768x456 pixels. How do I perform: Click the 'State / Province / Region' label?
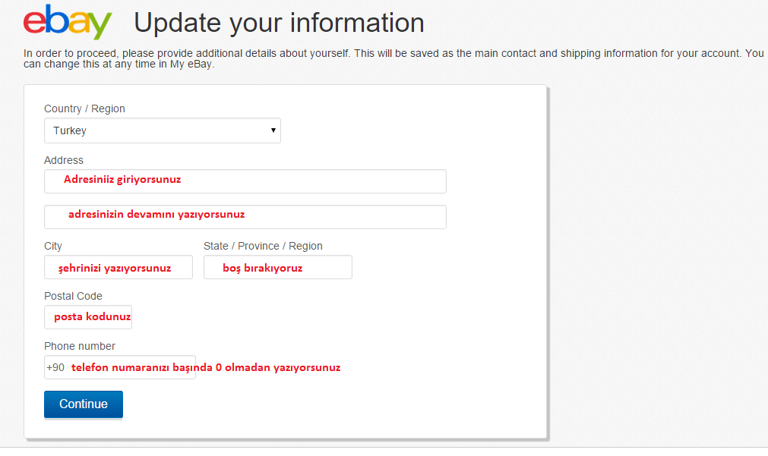click(263, 246)
